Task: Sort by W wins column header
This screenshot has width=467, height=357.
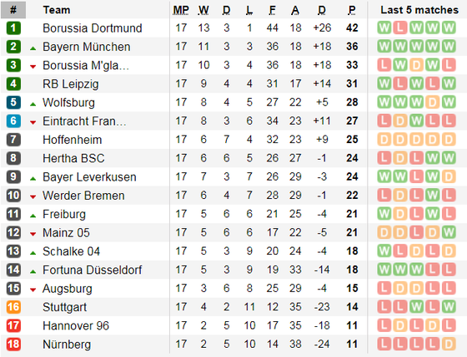Action: [203, 10]
